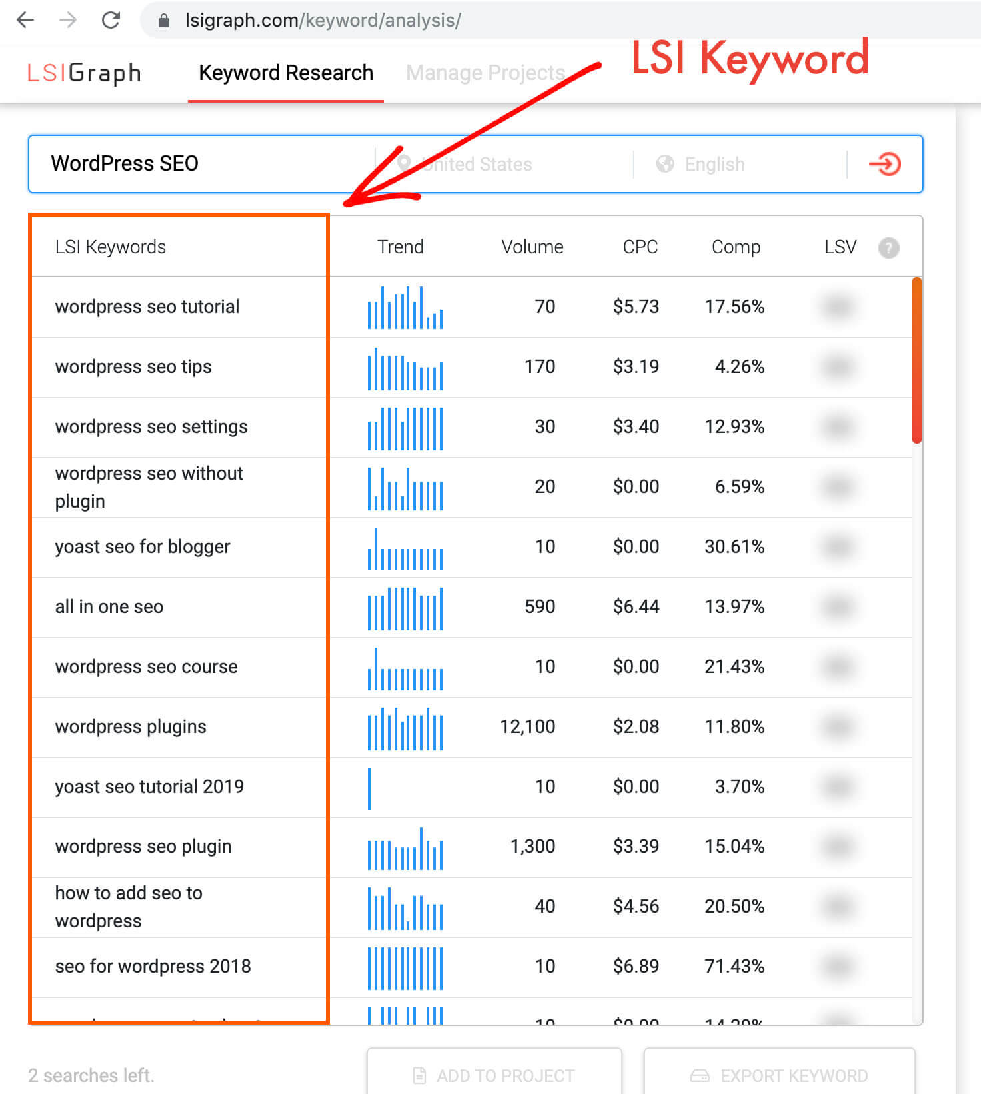This screenshot has width=981, height=1094.
Task: Select 'how to add seo to wordpress'
Action: click(x=129, y=907)
